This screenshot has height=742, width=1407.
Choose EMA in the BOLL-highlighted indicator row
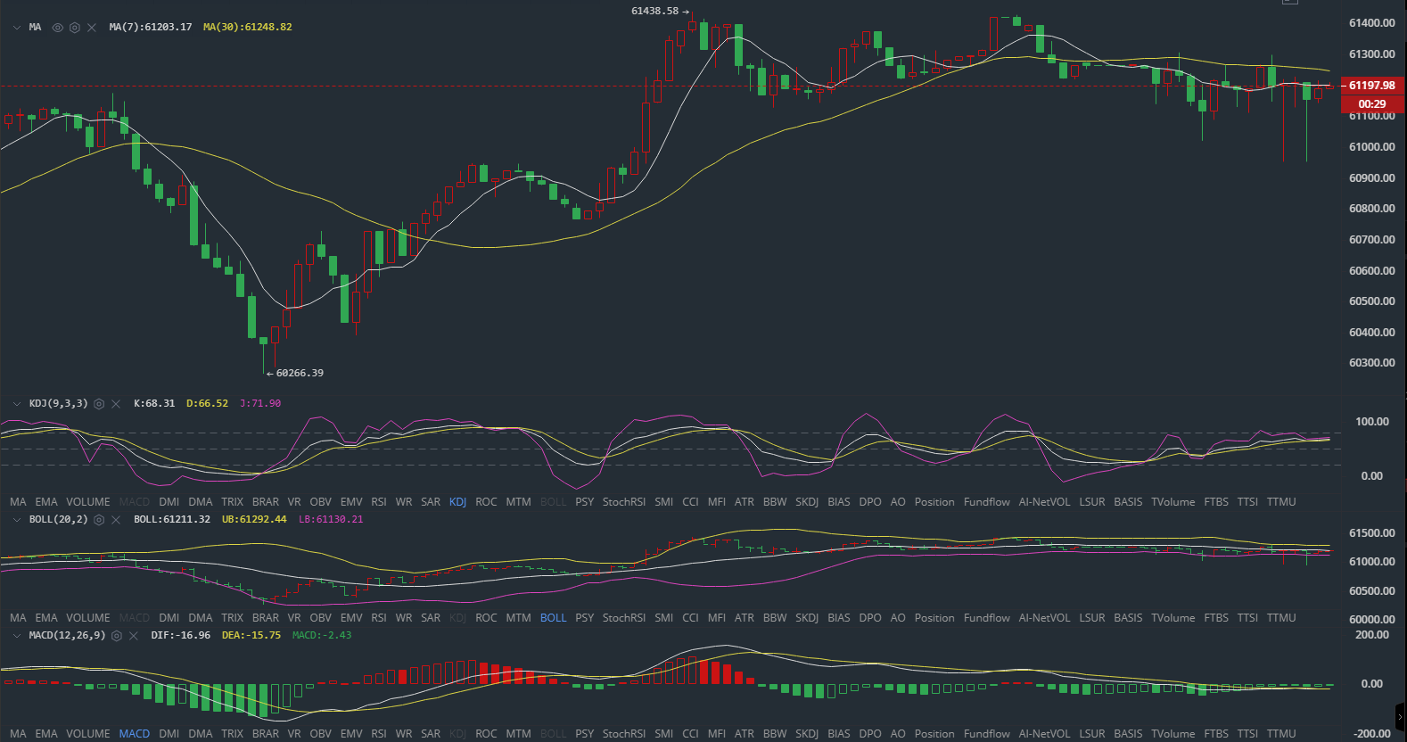tap(46, 618)
